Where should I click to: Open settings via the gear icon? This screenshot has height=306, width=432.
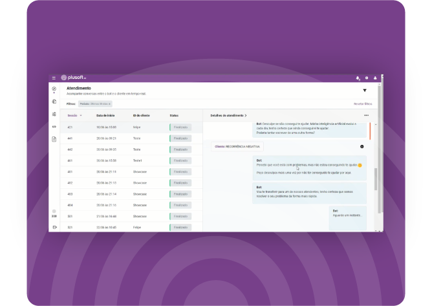pos(367,78)
